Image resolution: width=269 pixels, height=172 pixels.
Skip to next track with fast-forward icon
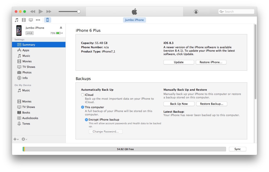49,12
